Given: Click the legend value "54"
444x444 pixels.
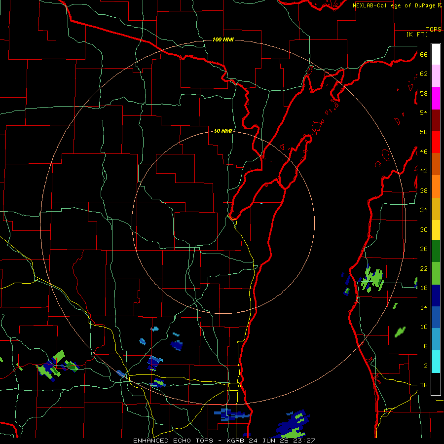Looking at the screenshot, I should pos(424,112).
